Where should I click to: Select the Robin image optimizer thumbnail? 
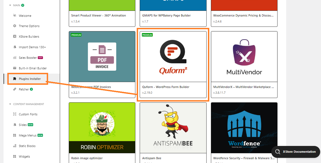point(102,128)
